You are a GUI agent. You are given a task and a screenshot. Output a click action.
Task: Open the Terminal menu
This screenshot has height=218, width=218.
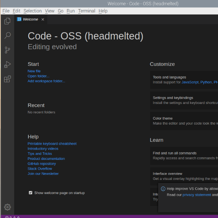coord(86,11)
